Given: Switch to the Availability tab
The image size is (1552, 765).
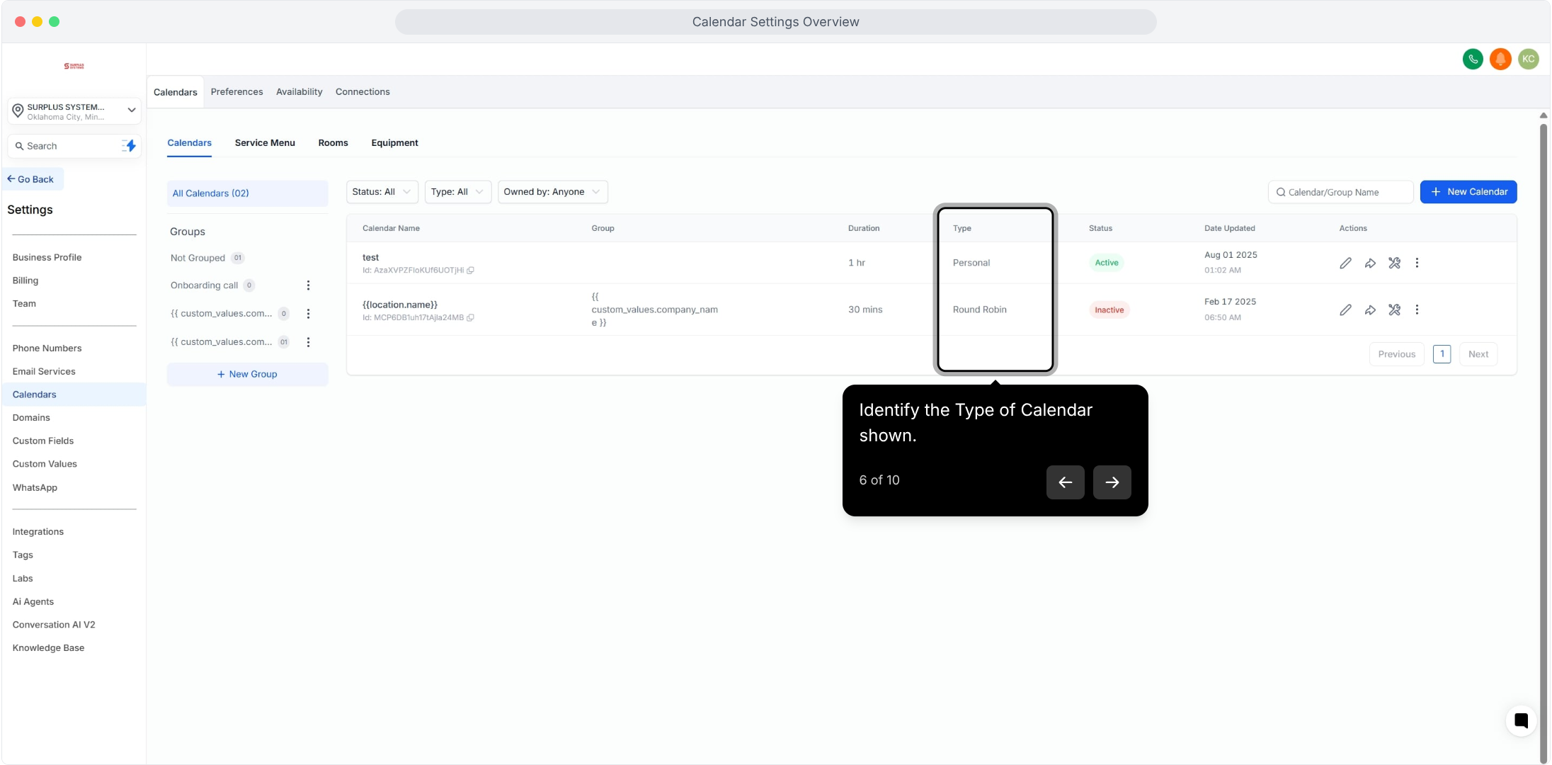Looking at the screenshot, I should point(299,92).
